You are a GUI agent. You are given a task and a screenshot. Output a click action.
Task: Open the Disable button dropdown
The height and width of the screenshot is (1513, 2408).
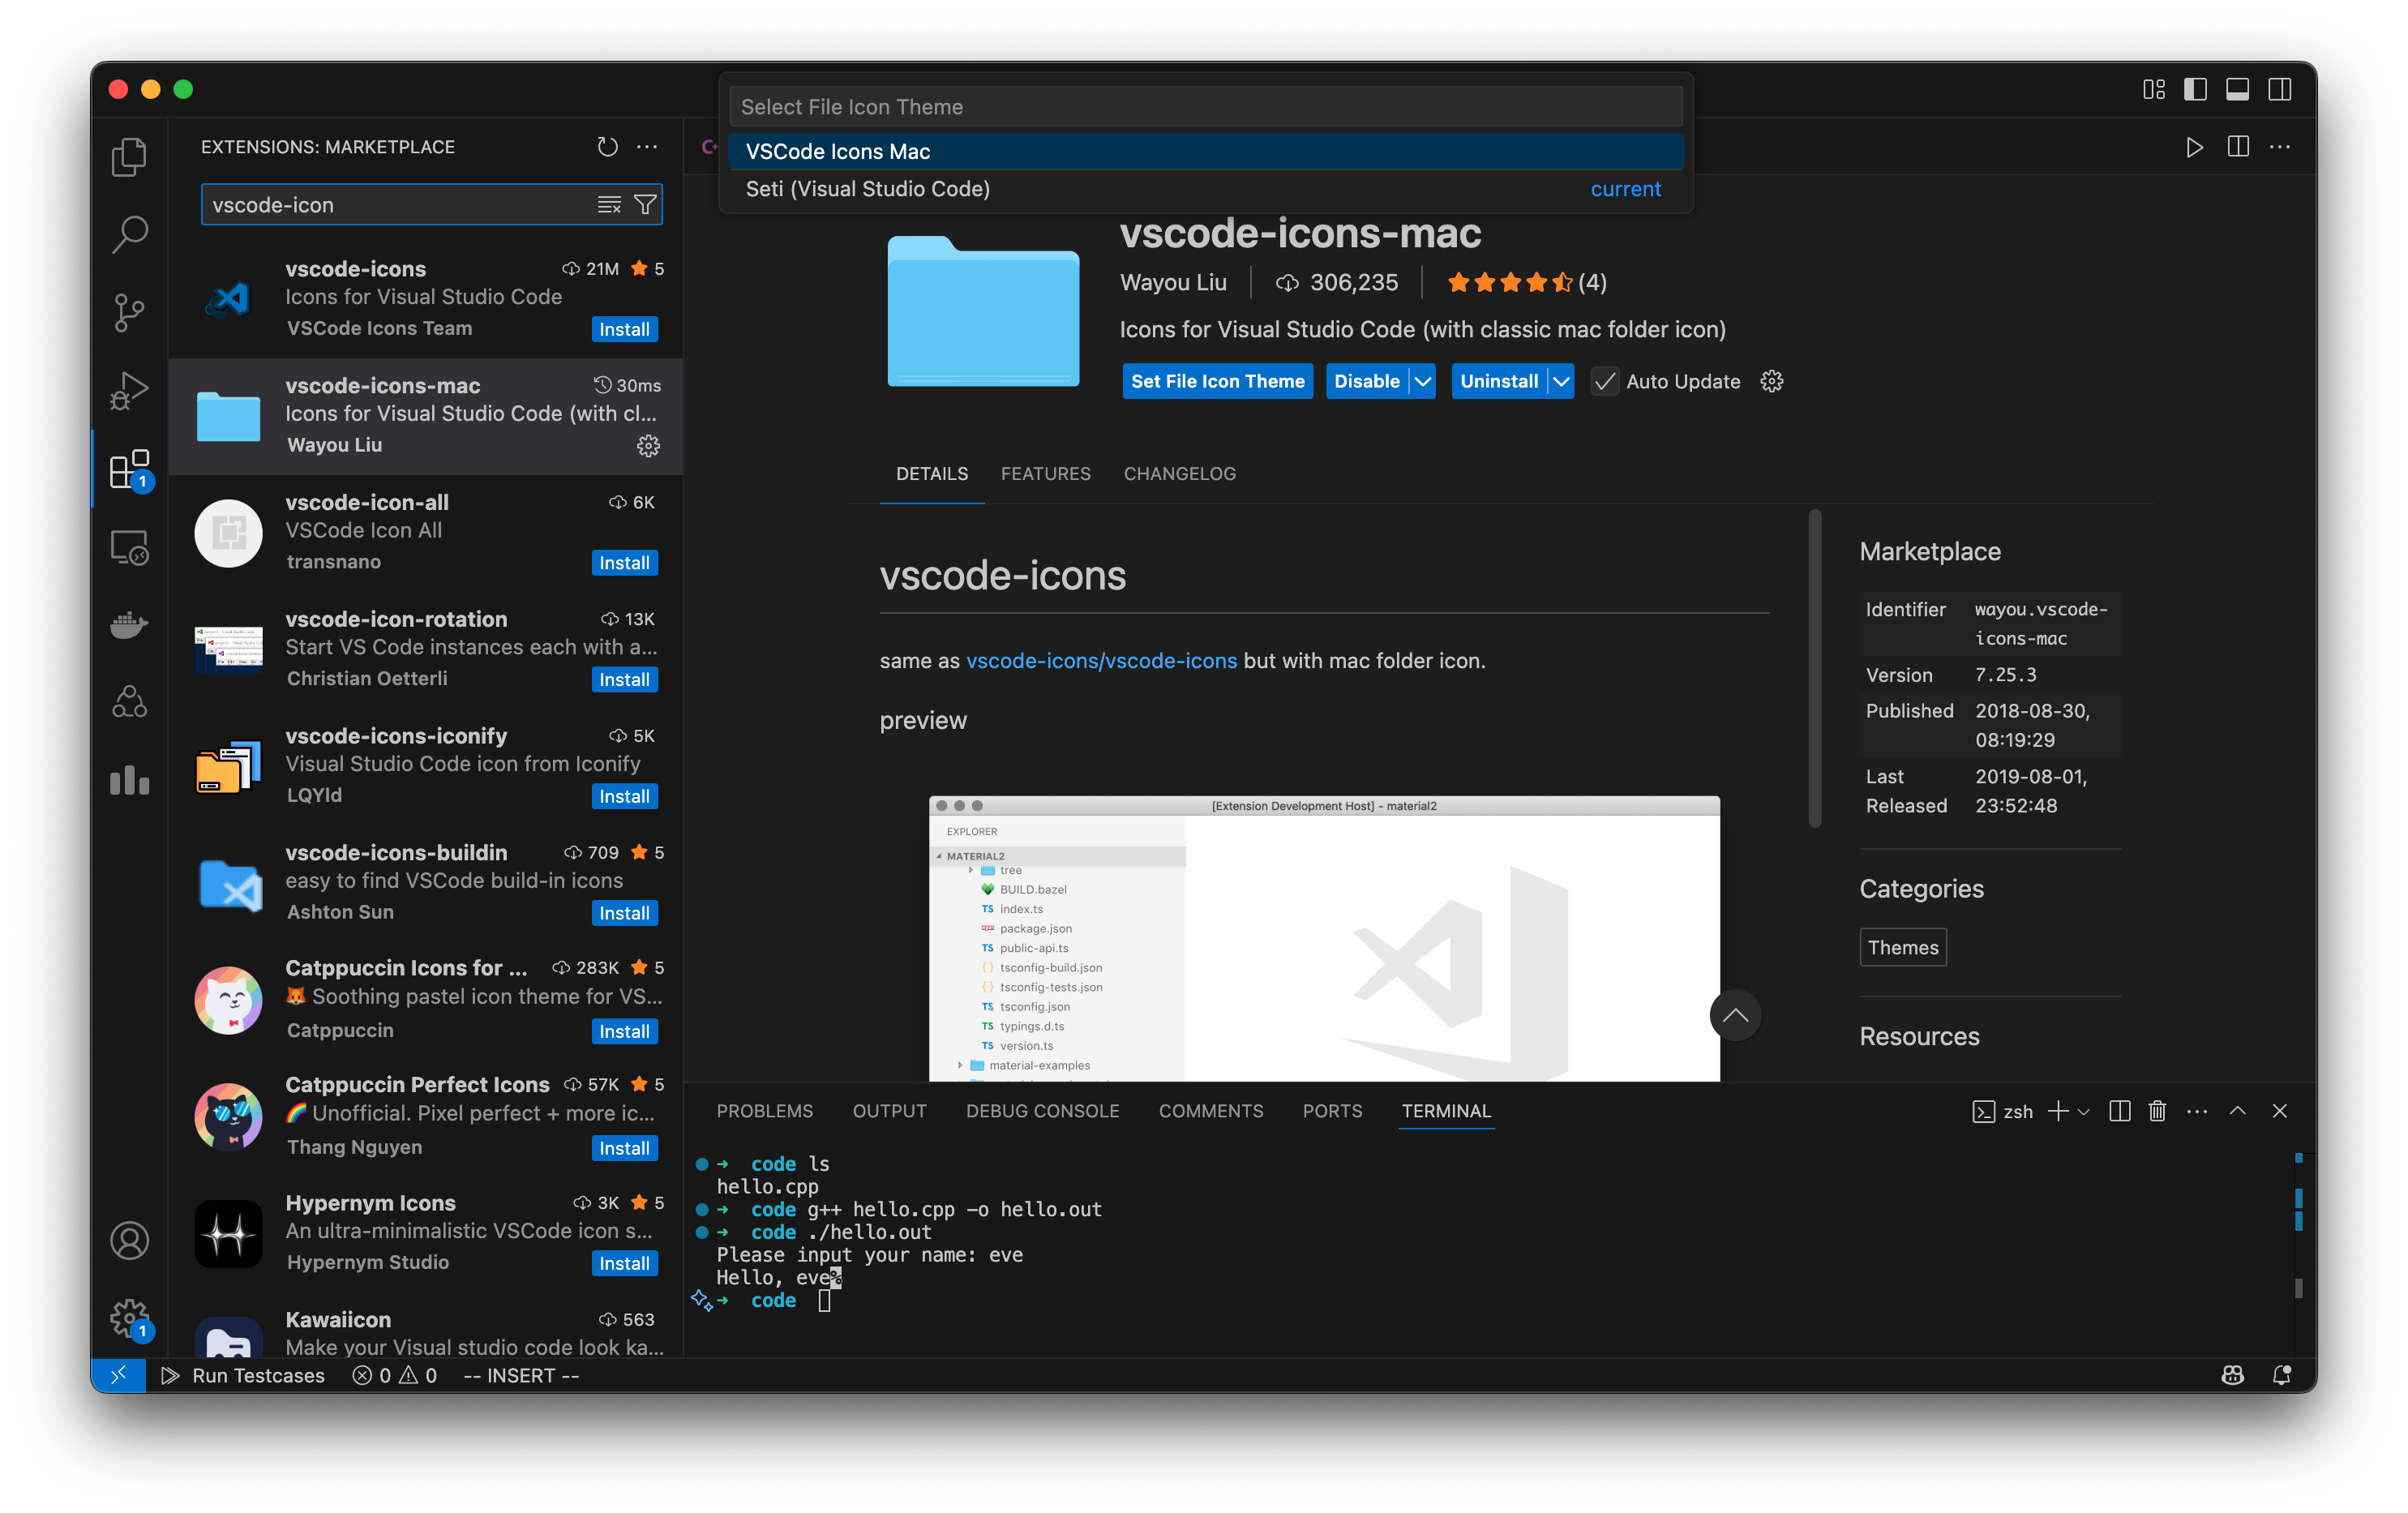click(x=1424, y=381)
